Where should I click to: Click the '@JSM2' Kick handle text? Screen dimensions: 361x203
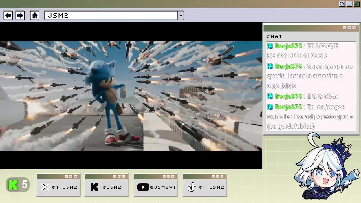(112, 187)
